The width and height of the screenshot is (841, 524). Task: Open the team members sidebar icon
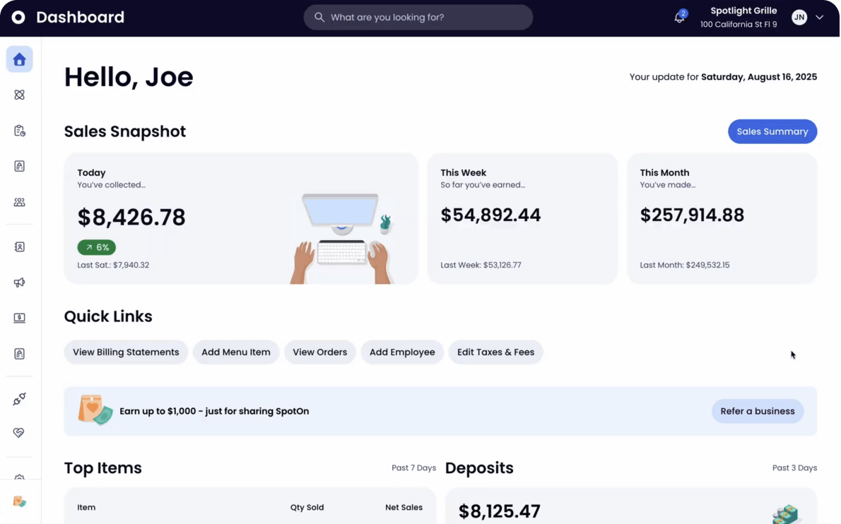[x=19, y=202]
